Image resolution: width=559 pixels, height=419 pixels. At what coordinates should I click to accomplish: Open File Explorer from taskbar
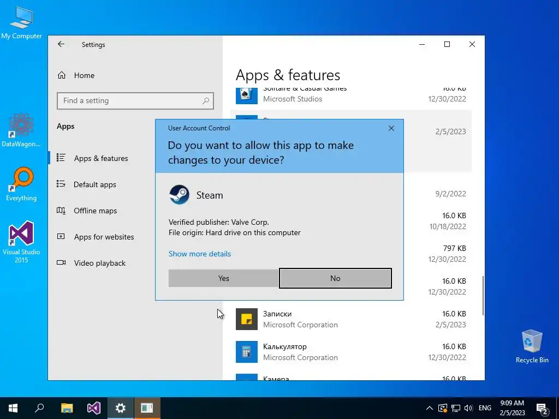67,408
